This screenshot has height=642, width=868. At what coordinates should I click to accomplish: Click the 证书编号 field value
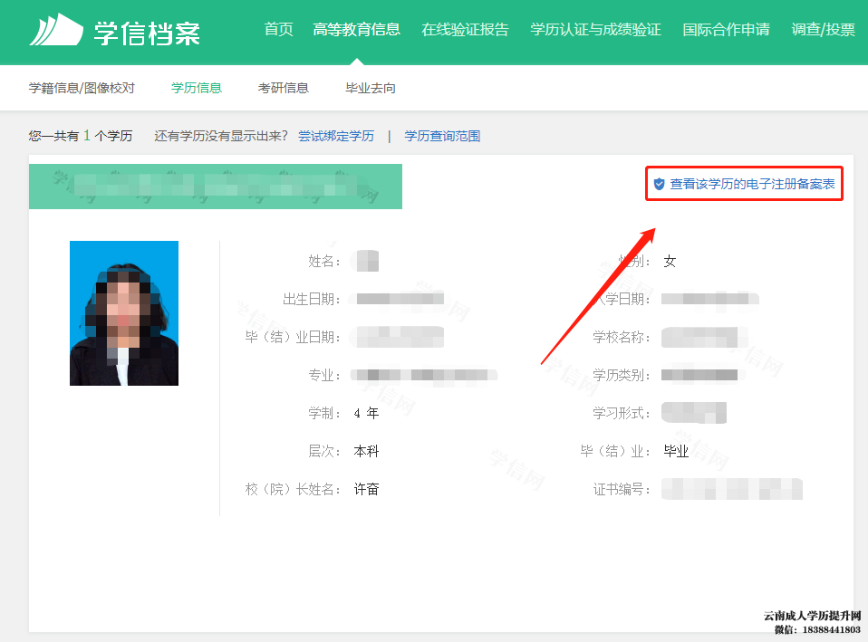coord(731,489)
